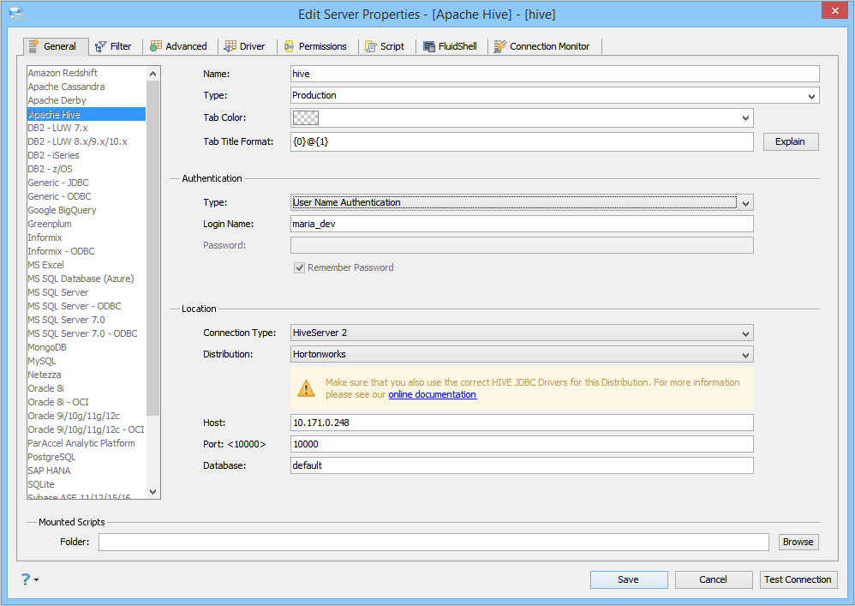This screenshot has height=606, width=855.
Task: Open the Authentication Type dropdown
Action: 746,203
